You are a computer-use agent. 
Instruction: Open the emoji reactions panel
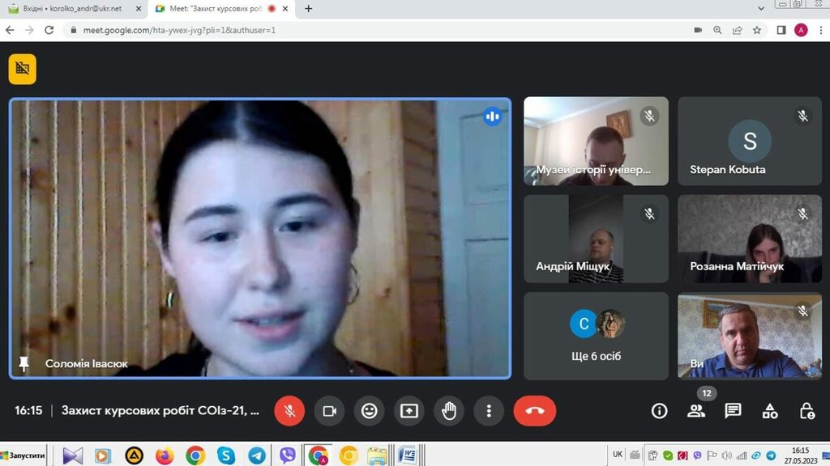coord(370,411)
